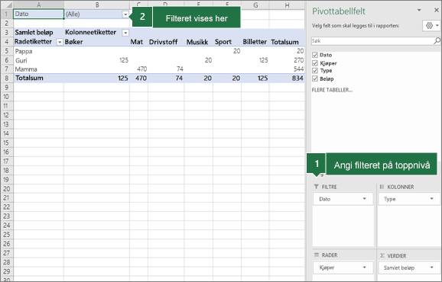Image resolution: width=442 pixels, height=282 pixels.
Task: Open Samlet beløp field menu in VERDIER
Action: pos(431,268)
